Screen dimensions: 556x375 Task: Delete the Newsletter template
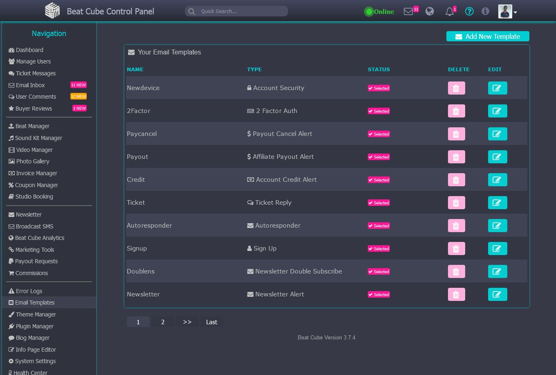tap(456, 294)
